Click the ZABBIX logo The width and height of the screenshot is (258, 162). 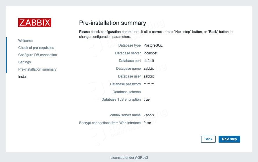[35, 23]
